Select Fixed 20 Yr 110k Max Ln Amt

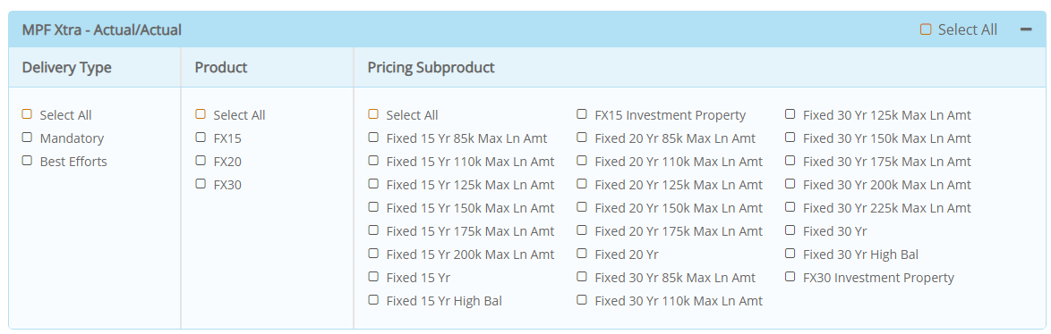coord(582,161)
